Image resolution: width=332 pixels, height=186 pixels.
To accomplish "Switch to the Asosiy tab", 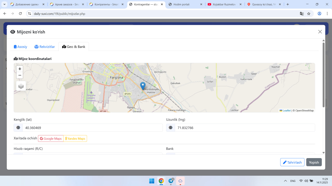I will tap(20, 47).
